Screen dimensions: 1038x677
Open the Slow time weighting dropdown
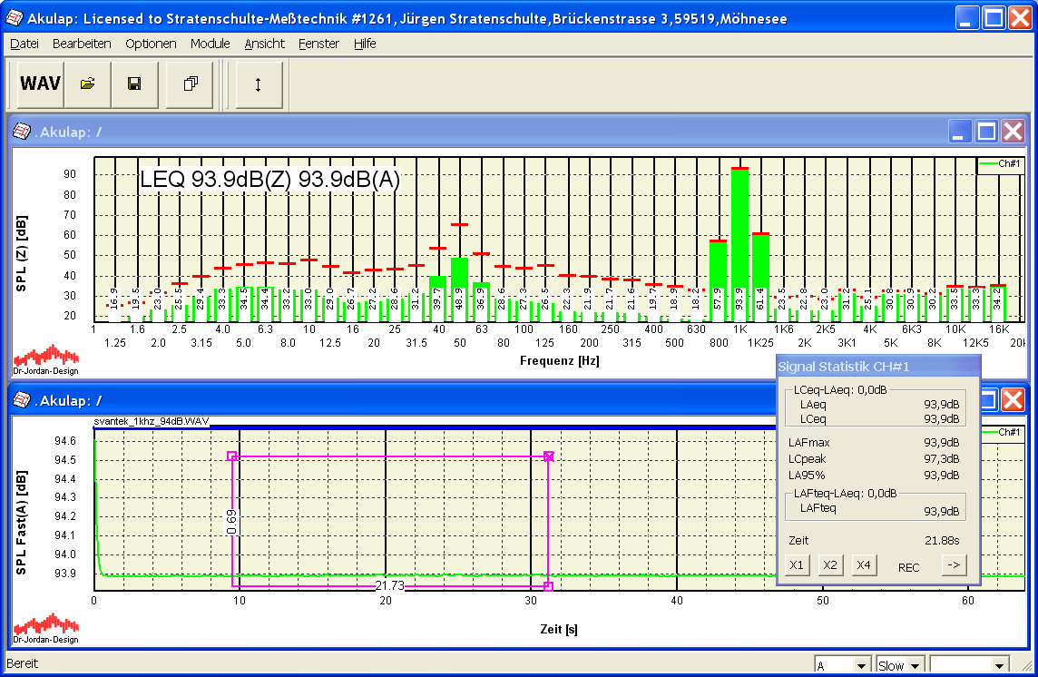tap(899, 664)
